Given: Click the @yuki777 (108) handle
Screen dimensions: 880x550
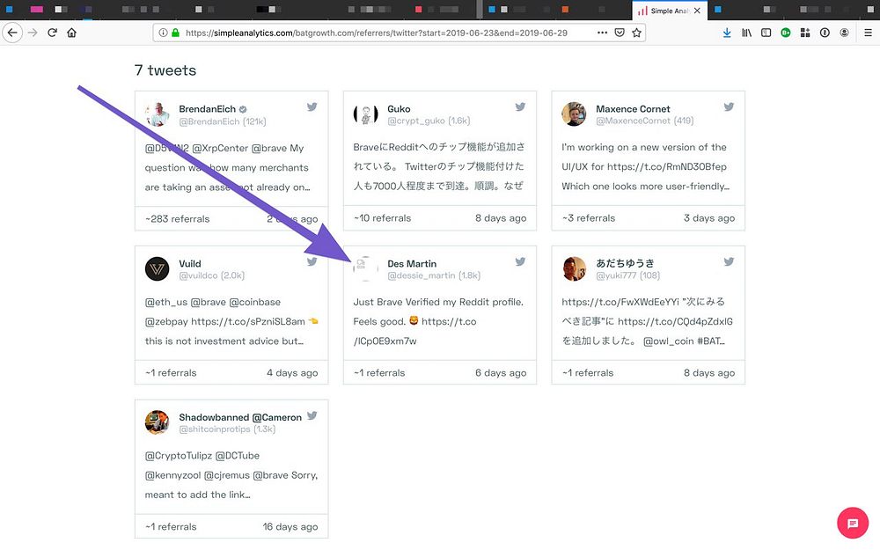Looking at the screenshot, I should pos(627,275).
